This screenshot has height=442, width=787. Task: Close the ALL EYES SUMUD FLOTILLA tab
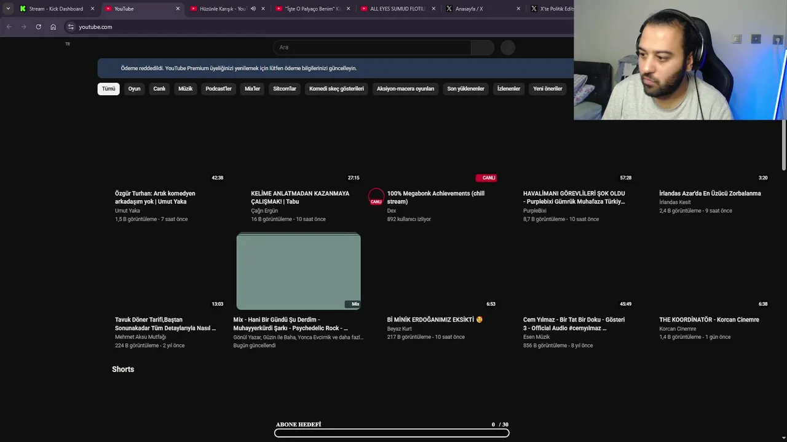tap(433, 9)
